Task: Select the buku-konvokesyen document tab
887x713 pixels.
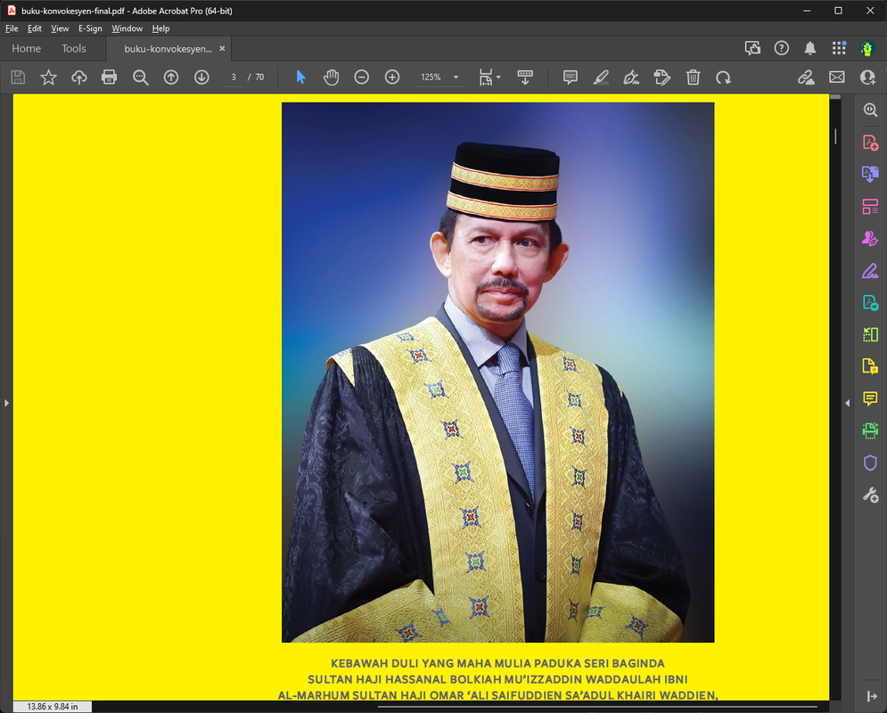Action: [x=168, y=49]
